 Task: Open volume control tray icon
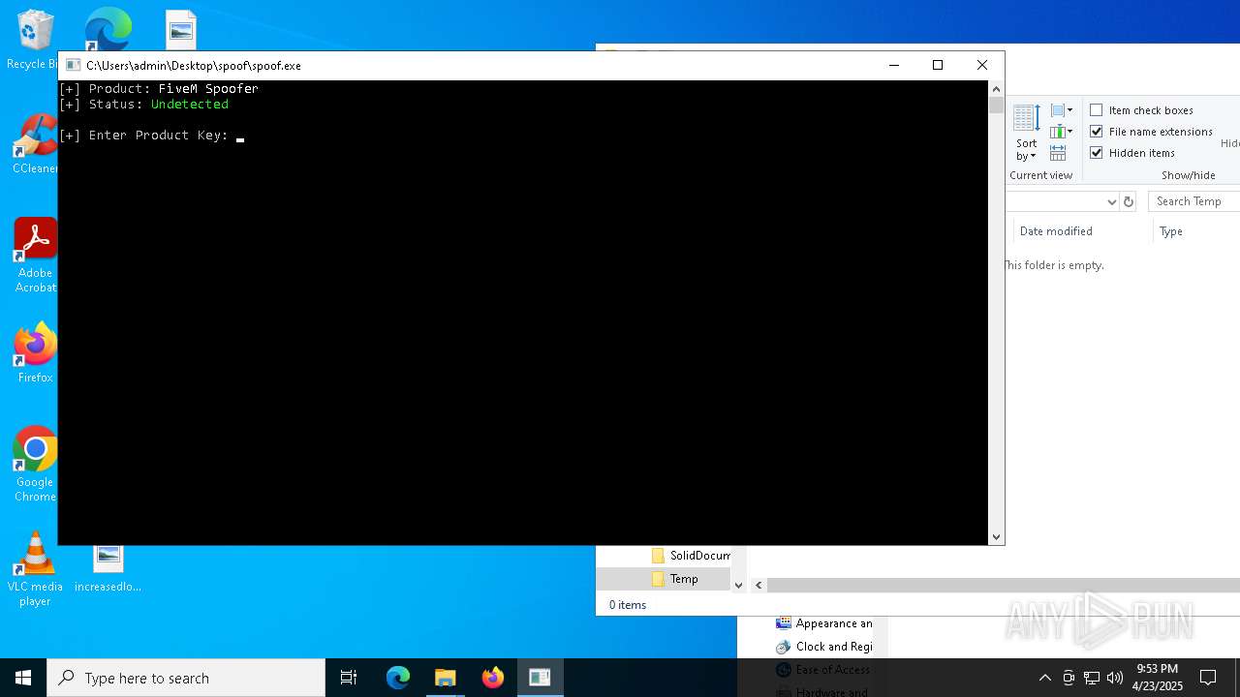(x=1115, y=678)
